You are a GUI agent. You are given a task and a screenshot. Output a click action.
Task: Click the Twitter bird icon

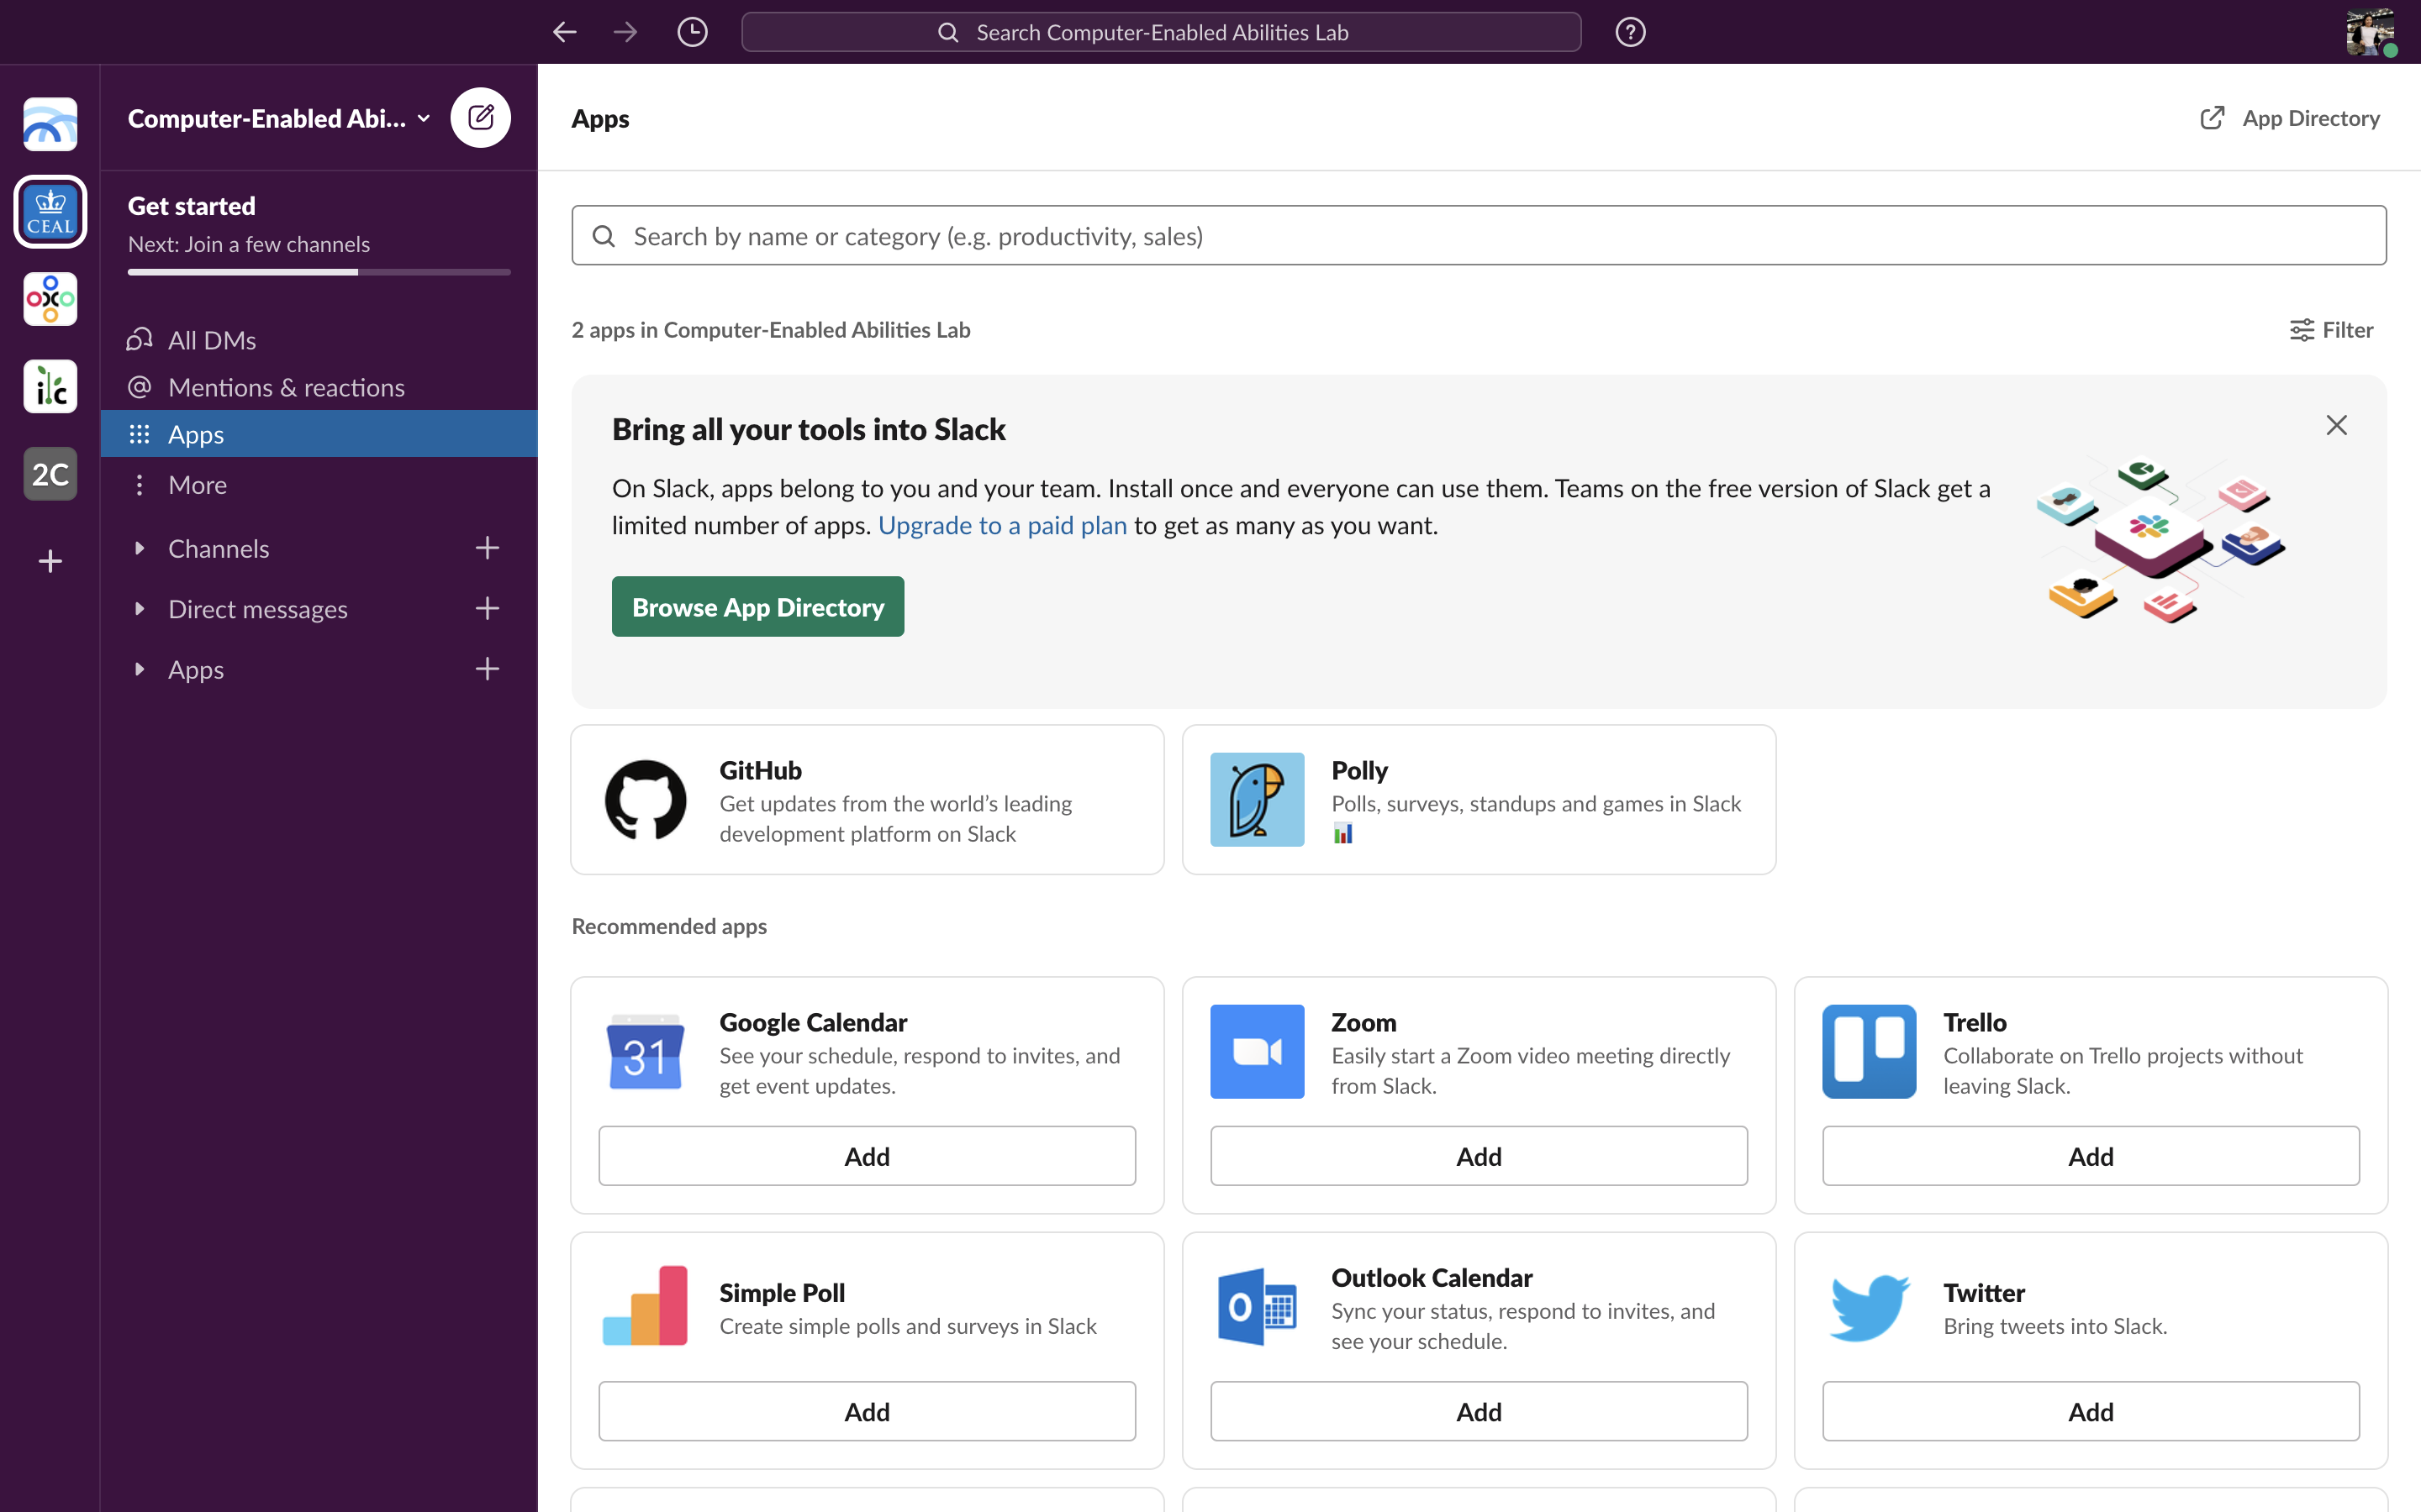coord(1869,1306)
